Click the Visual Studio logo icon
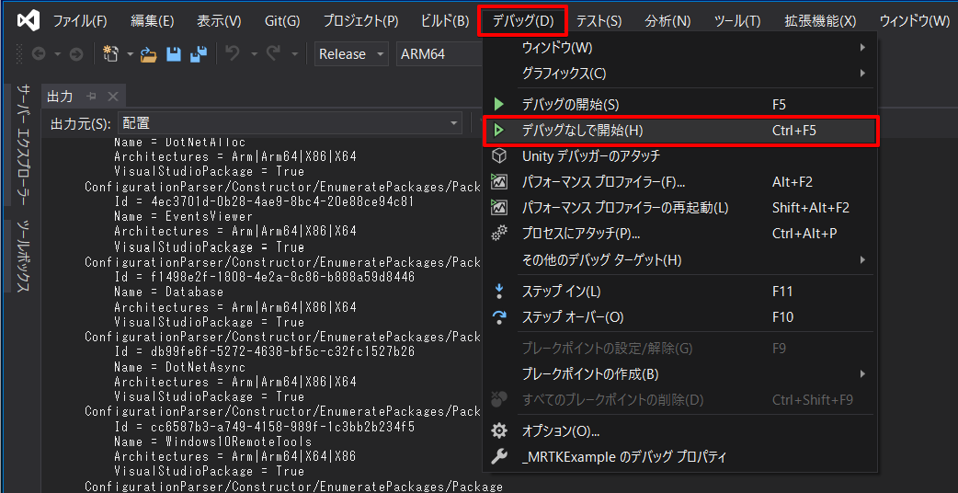 point(29,21)
